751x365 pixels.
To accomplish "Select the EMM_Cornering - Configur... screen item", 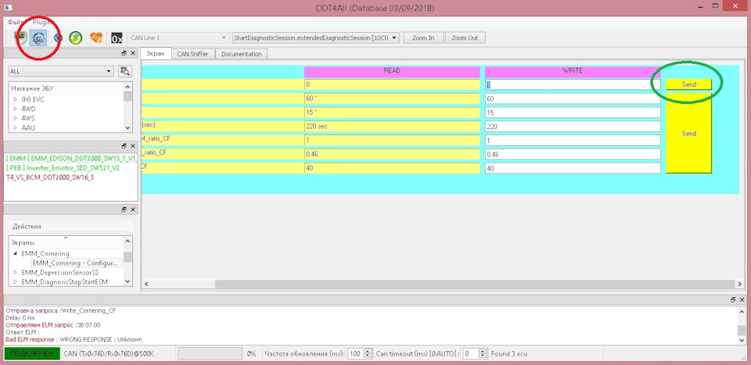I will pyautogui.click(x=74, y=263).
